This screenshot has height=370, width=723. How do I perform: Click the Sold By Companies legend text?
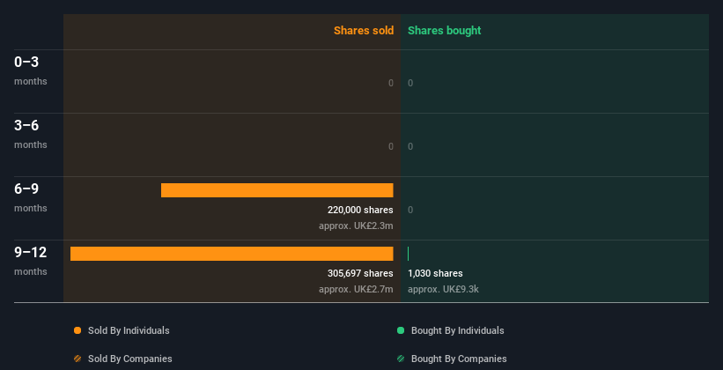(130, 359)
